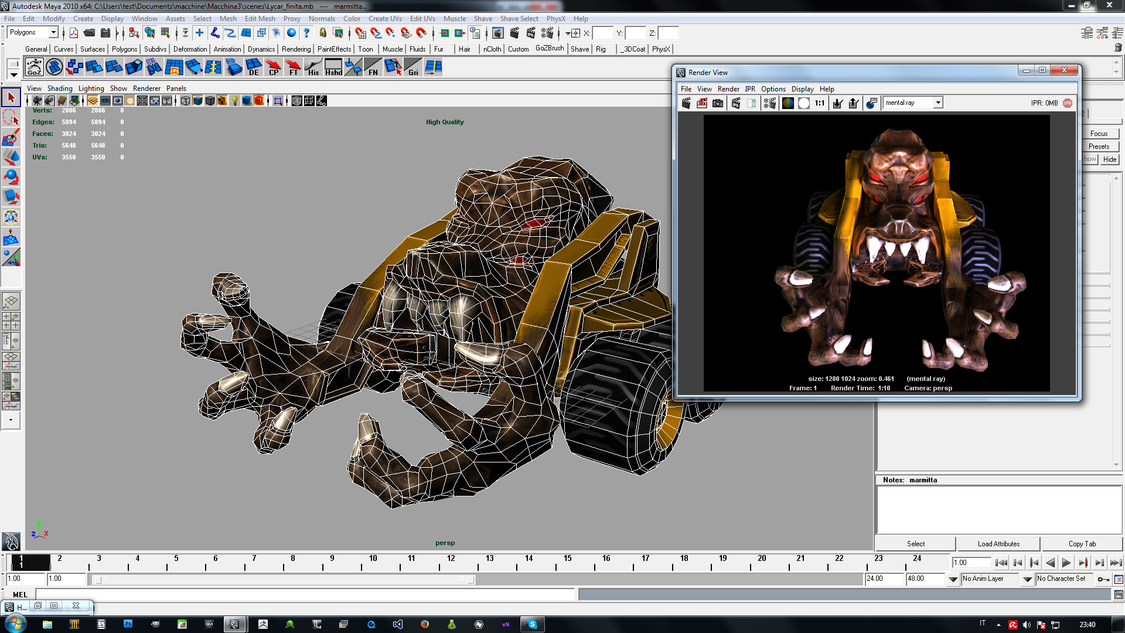The height and width of the screenshot is (633, 1125).
Task: Switch to the GoZBrush shelf tab
Action: [550, 48]
